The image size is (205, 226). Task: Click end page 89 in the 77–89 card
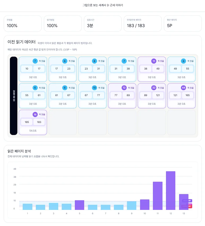[x=128, y=95]
